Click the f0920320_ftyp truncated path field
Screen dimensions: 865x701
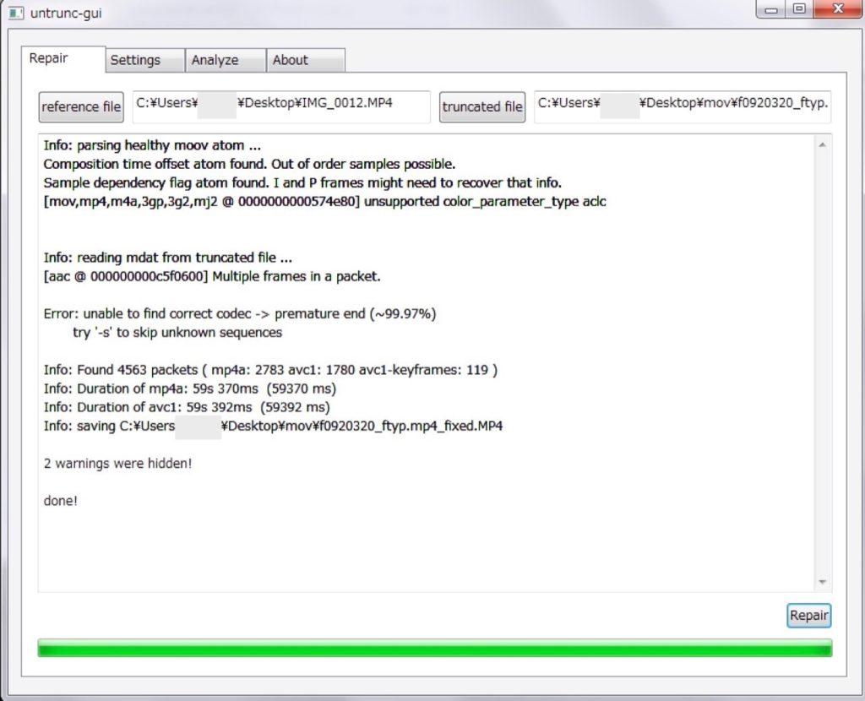point(683,106)
